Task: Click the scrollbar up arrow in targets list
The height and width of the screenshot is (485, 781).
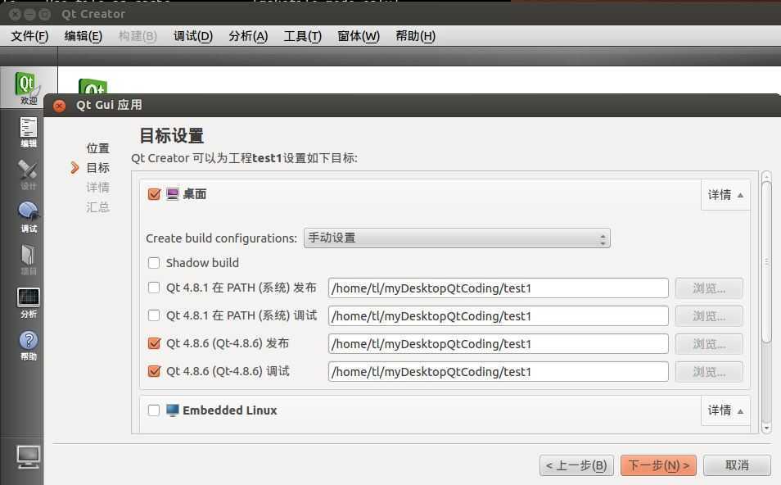Action: click(766, 176)
